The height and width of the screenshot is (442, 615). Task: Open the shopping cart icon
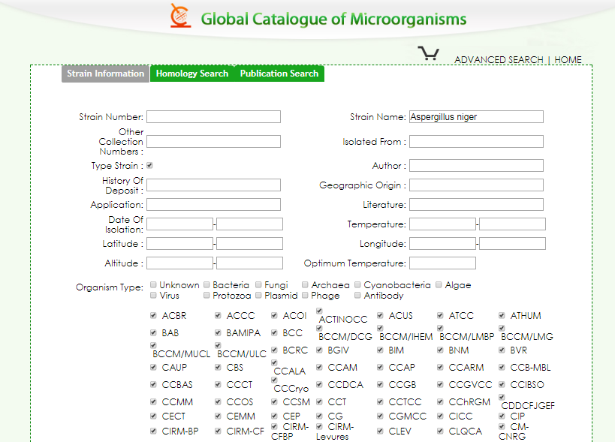pyautogui.click(x=428, y=53)
